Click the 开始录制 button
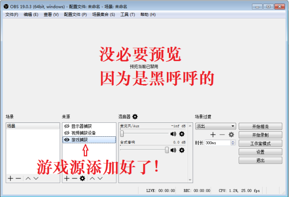The image size is (289, 197). coord(261,135)
